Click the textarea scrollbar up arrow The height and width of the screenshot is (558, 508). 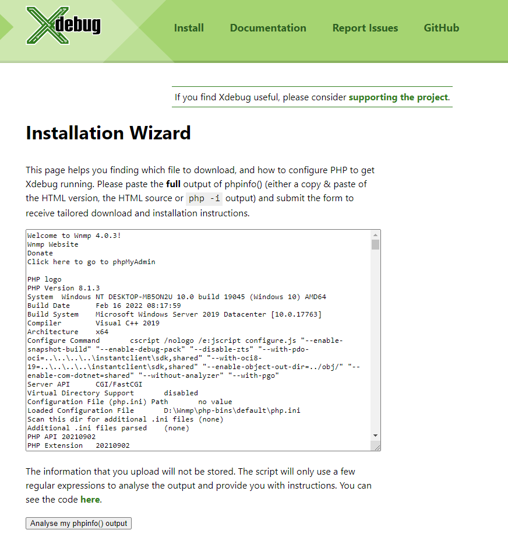pos(375,235)
